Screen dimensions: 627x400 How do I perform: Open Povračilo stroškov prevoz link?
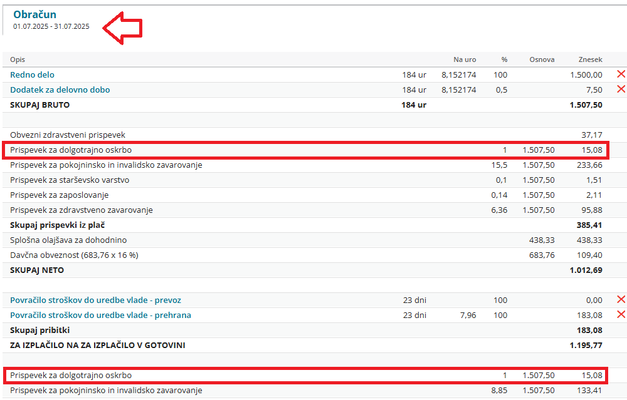(95, 300)
